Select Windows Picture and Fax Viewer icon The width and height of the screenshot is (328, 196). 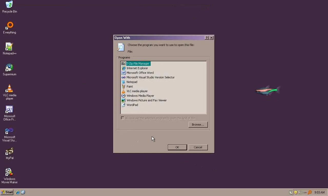(124, 100)
